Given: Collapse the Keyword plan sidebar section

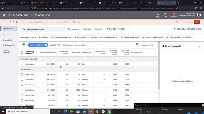Looking at the screenshot, I should coord(2,40).
